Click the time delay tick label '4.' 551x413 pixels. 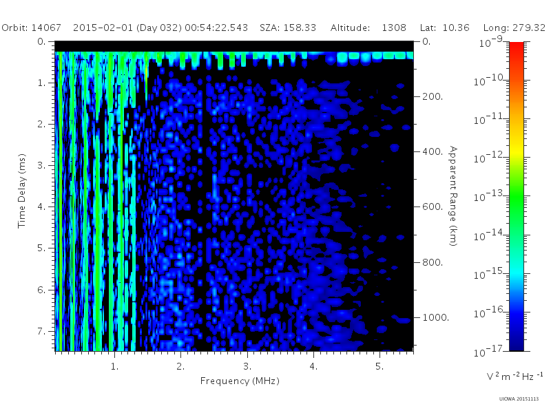click(42, 207)
